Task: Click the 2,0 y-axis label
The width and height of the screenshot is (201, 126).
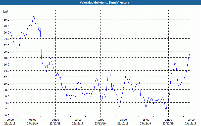Action: coord(7,109)
